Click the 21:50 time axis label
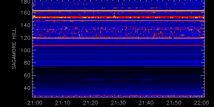This screenshot has width=214, height=107. [174, 103]
